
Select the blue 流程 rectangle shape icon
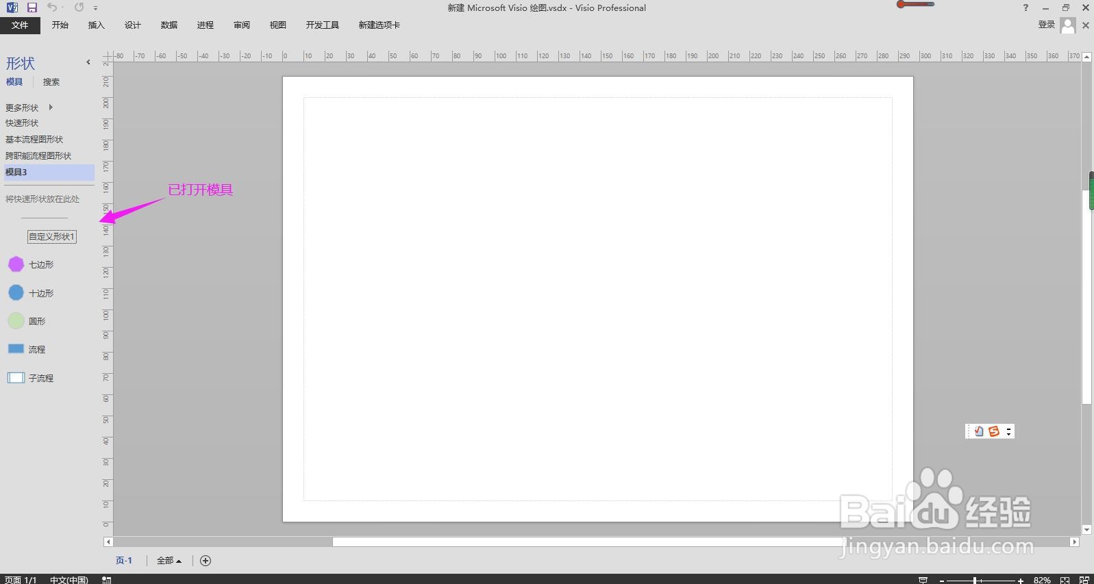(x=16, y=349)
